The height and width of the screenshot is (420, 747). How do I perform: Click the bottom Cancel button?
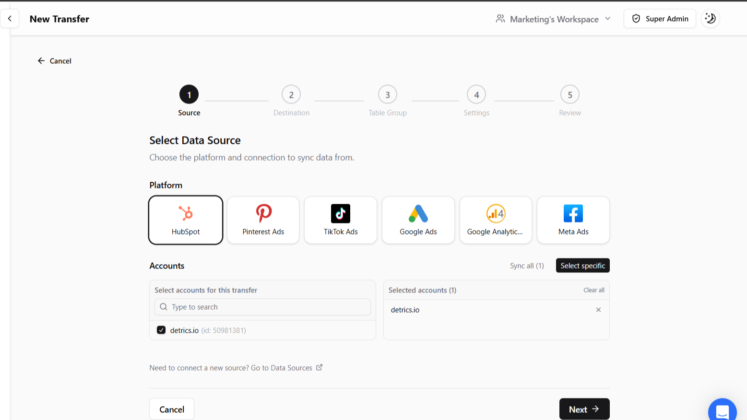click(172, 409)
